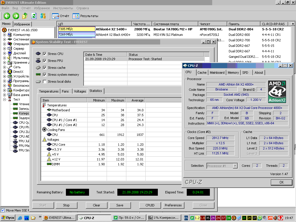Open the Справка menu

(82, 8)
